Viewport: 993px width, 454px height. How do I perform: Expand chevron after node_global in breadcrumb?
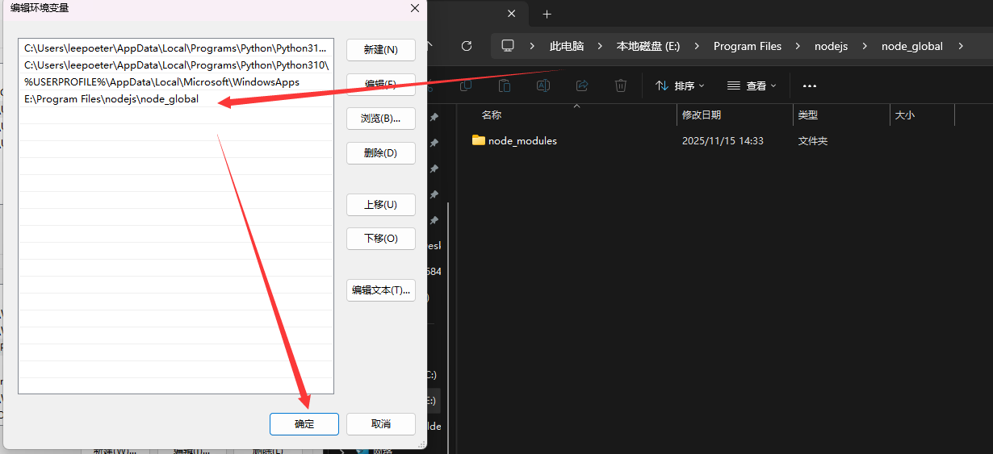[x=961, y=46]
